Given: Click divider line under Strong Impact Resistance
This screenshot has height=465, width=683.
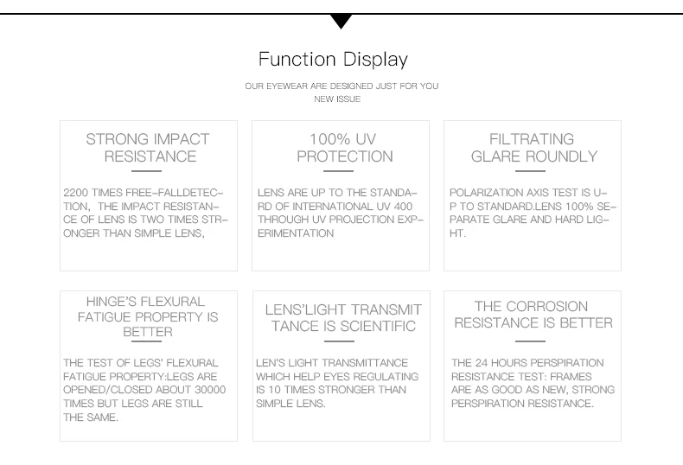Looking at the screenshot, I should (x=146, y=171).
